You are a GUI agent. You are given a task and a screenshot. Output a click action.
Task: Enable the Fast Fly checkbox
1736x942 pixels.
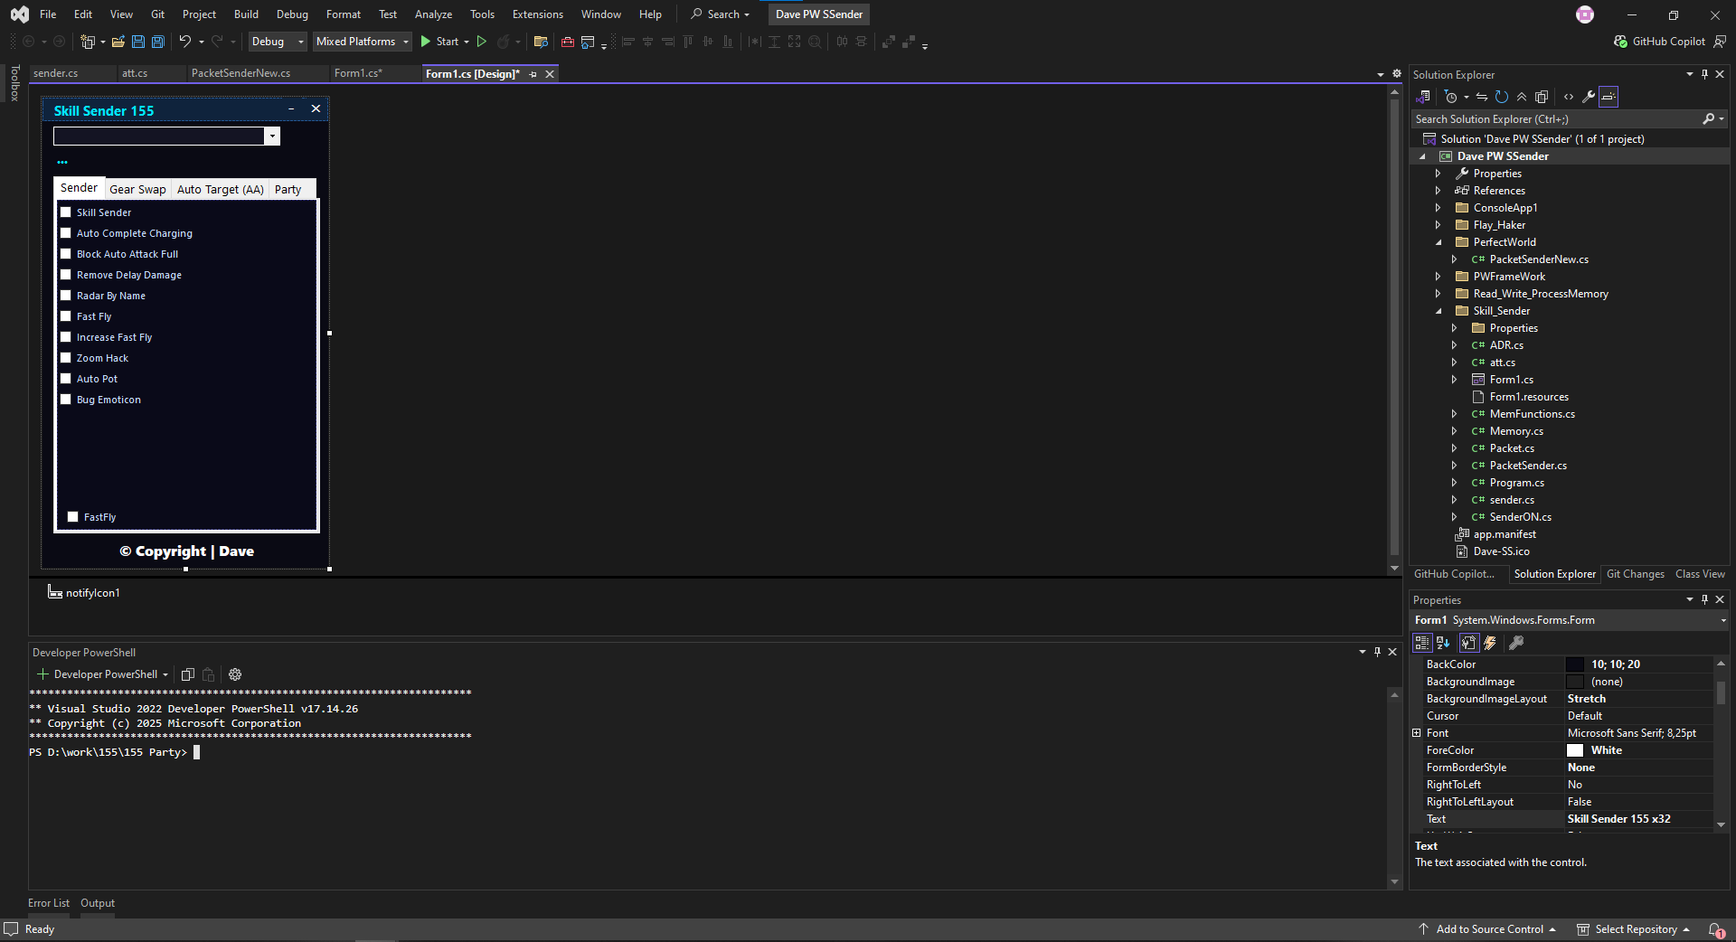[x=65, y=316]
